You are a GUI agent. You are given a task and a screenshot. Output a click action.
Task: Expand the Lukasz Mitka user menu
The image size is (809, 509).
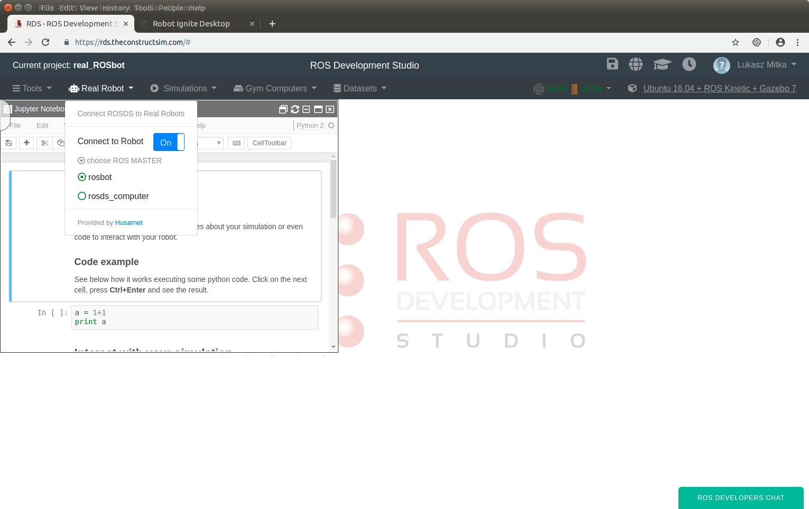tap(755, 65)
